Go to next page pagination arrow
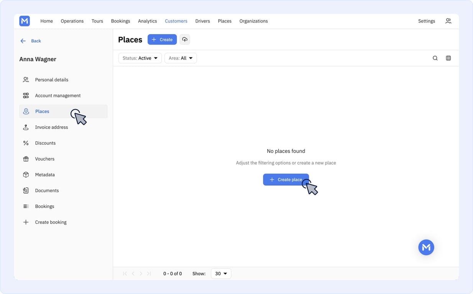Image resolution: width=473 pixels, height=294 pixels. coord(141,274)
